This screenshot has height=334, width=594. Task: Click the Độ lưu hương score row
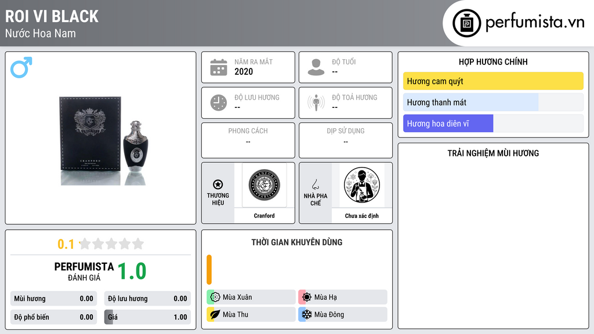click(147, 299)
